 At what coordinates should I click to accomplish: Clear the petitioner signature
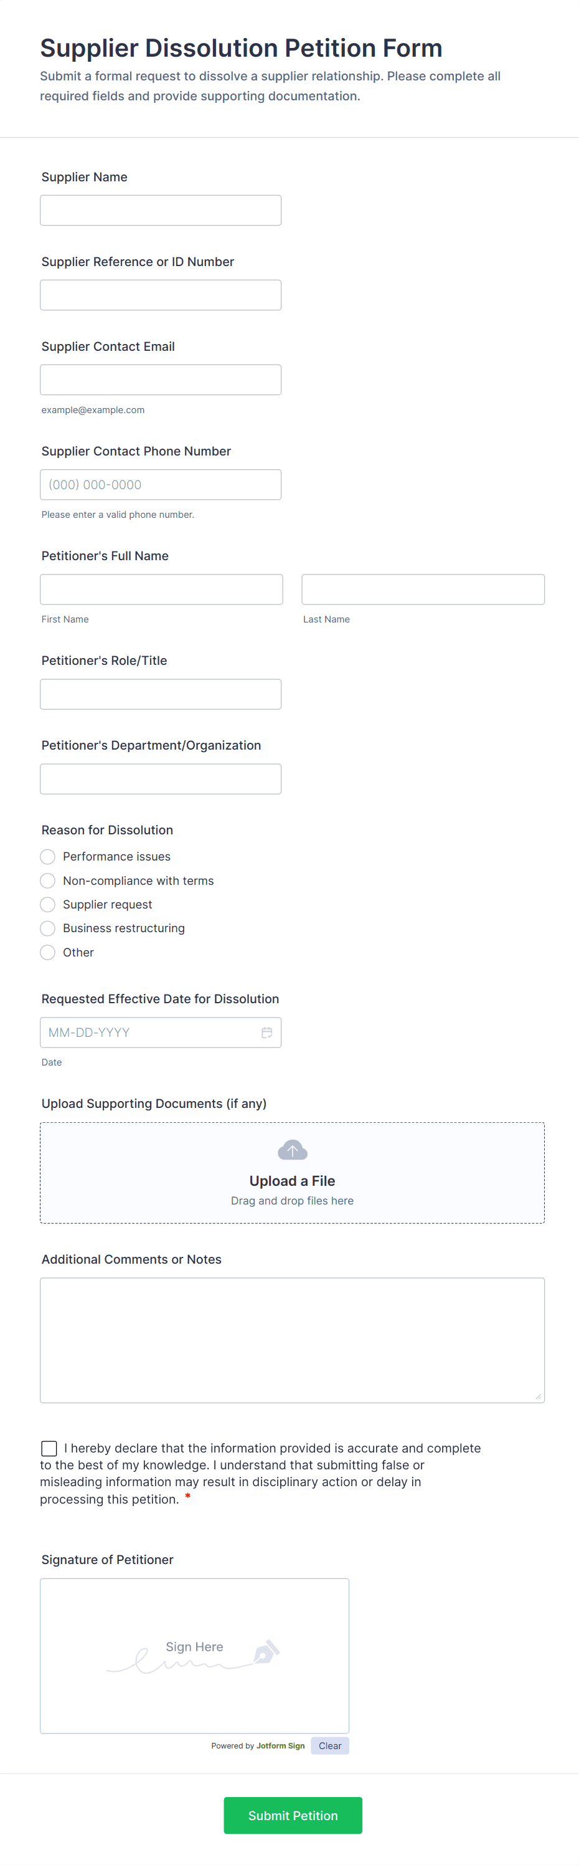coord(330,1745)
